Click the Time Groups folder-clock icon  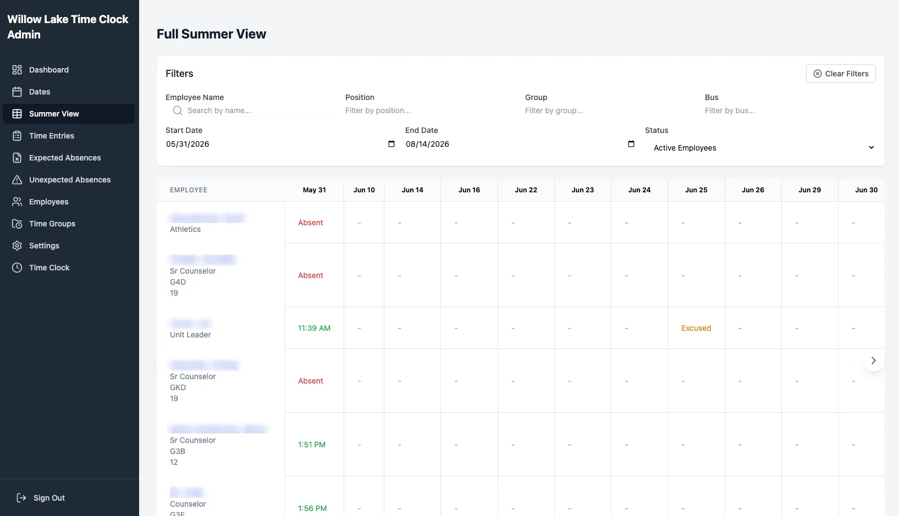coord(17,224)
